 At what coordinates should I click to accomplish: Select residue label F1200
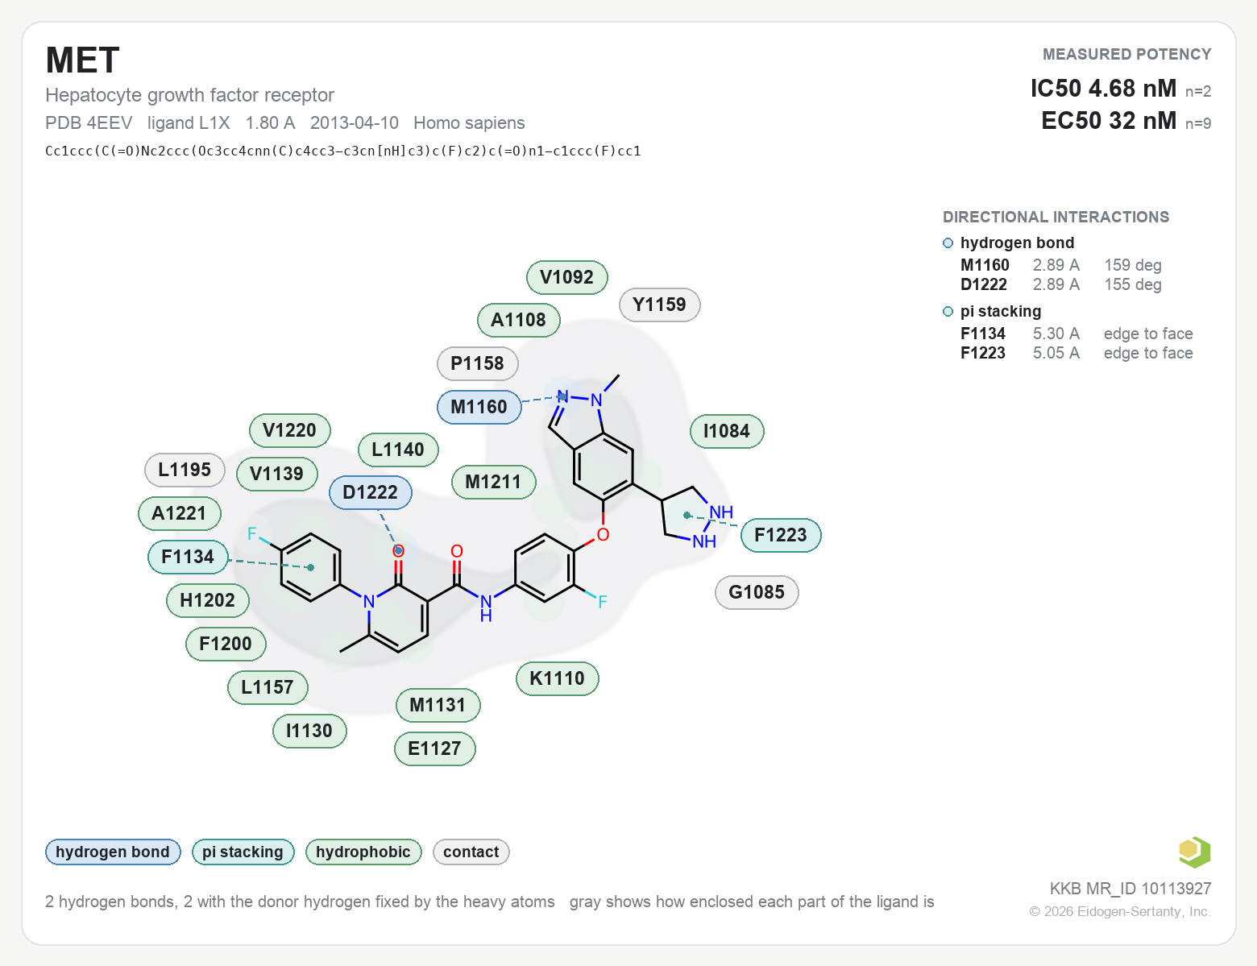tap(226, 644)
